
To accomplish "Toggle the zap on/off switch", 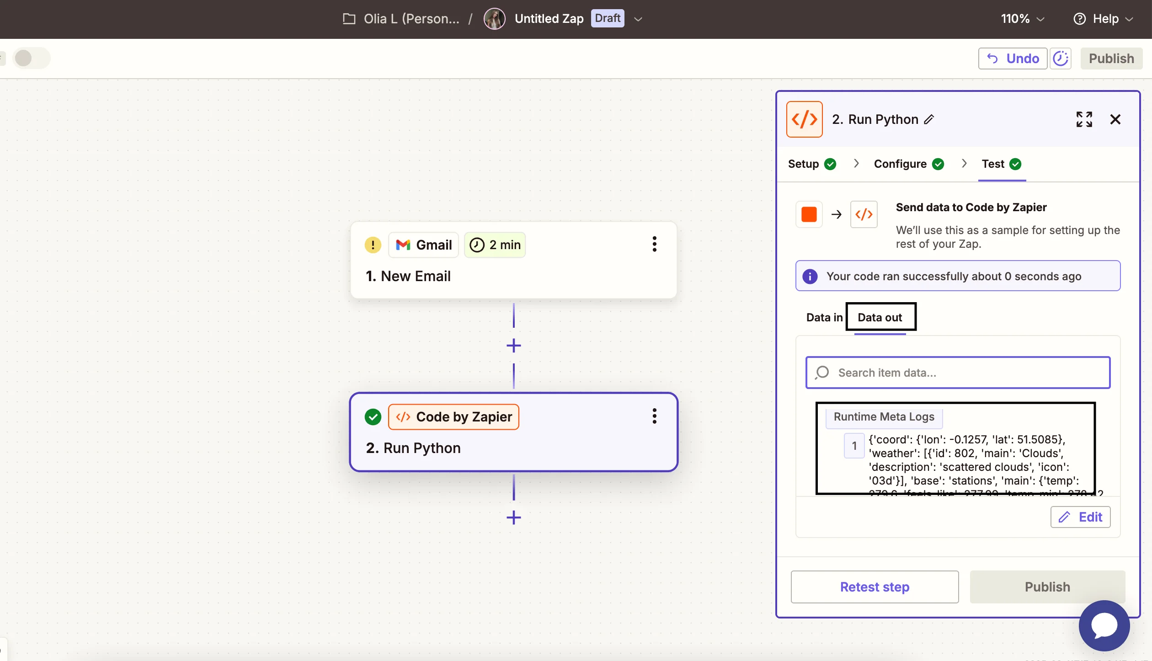I will coord(31,58).
